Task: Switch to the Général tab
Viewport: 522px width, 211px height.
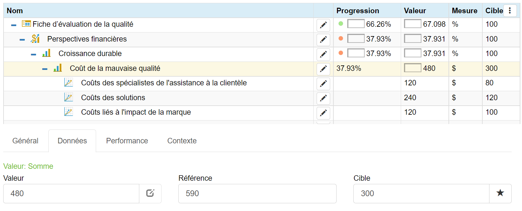Action: click(x=25, y=141)
